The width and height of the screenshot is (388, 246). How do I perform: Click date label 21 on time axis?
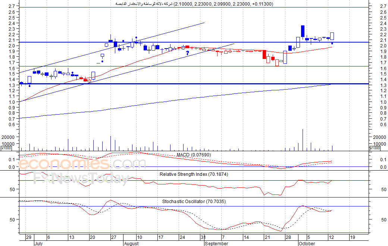click(267, 237)
